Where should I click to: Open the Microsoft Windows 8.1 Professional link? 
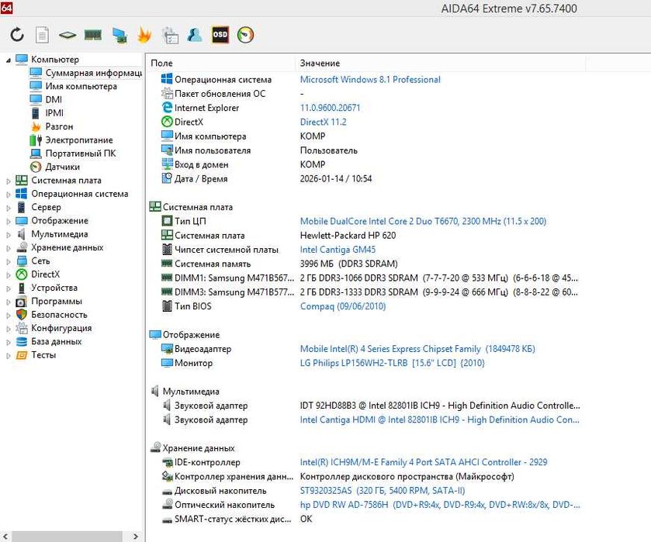coord(370,80)
